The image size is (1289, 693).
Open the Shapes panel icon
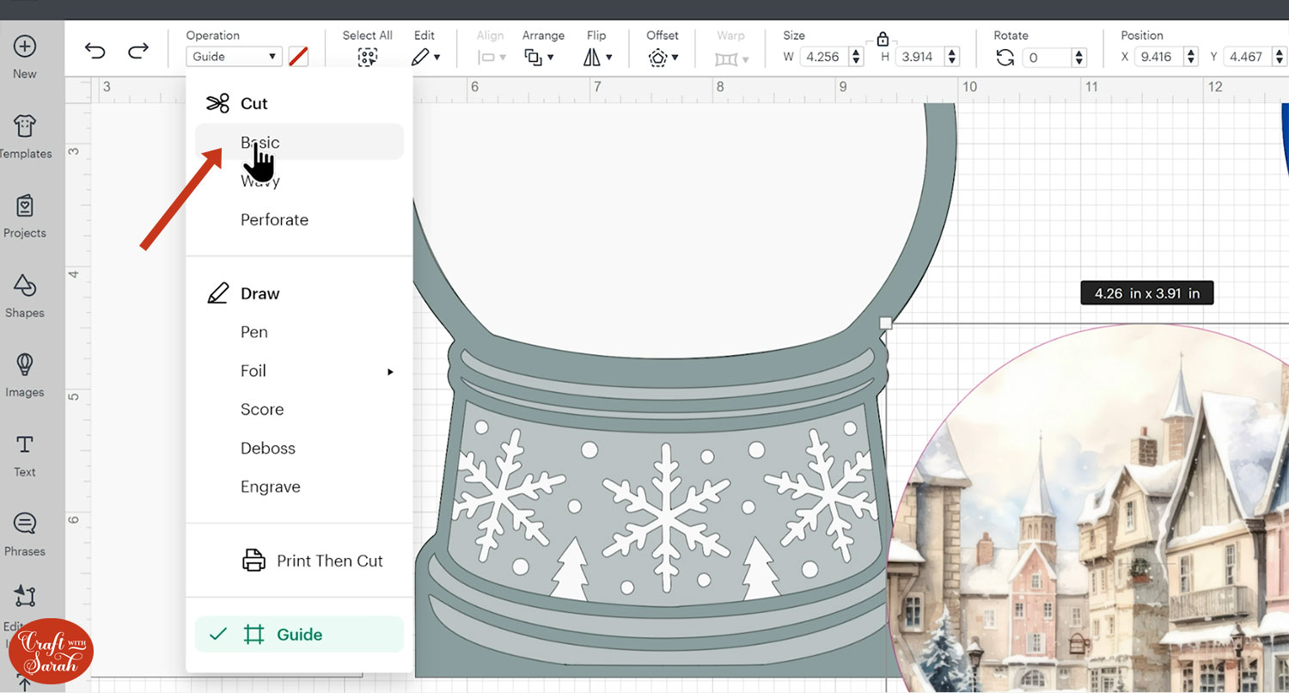(x=25, y=285)
